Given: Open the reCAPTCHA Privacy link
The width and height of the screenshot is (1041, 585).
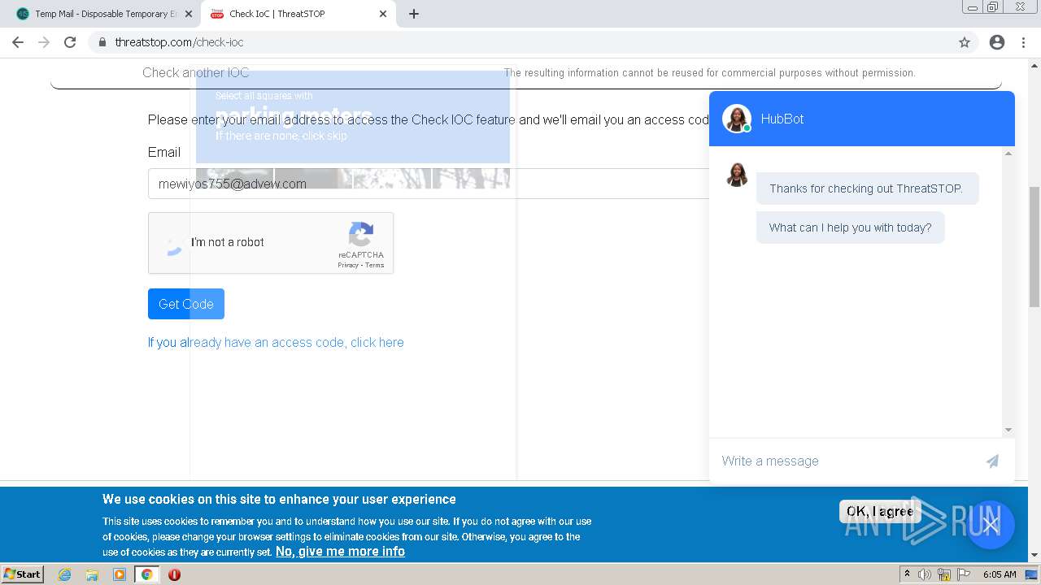Looking at the screenshot, I should [348, 265].
